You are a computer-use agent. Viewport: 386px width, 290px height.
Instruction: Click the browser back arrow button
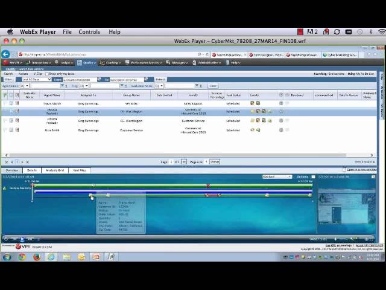[x=5, y=54]
